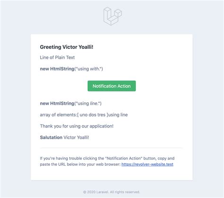Click the Laravel logo in the header
The width and height of the screenshot is (224, 198).
pos(112,16)
